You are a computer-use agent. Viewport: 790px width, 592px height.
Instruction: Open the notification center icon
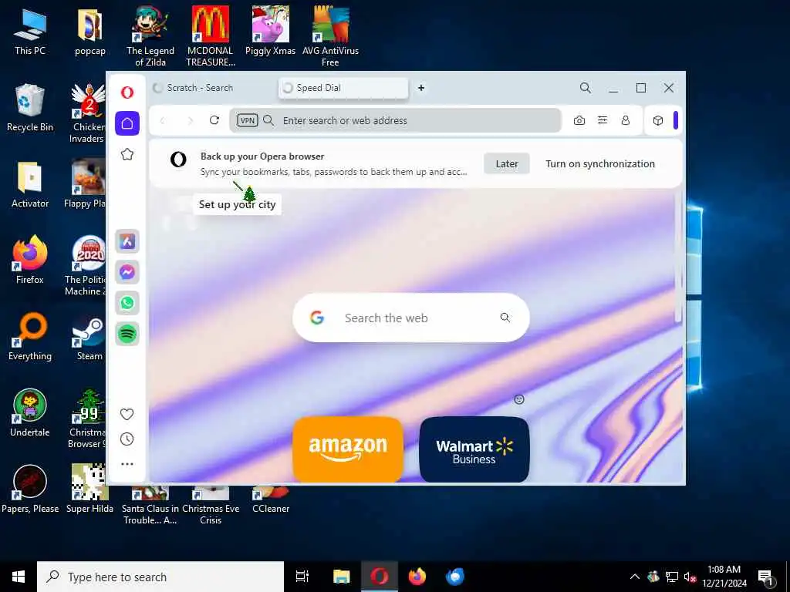(765, 577)
